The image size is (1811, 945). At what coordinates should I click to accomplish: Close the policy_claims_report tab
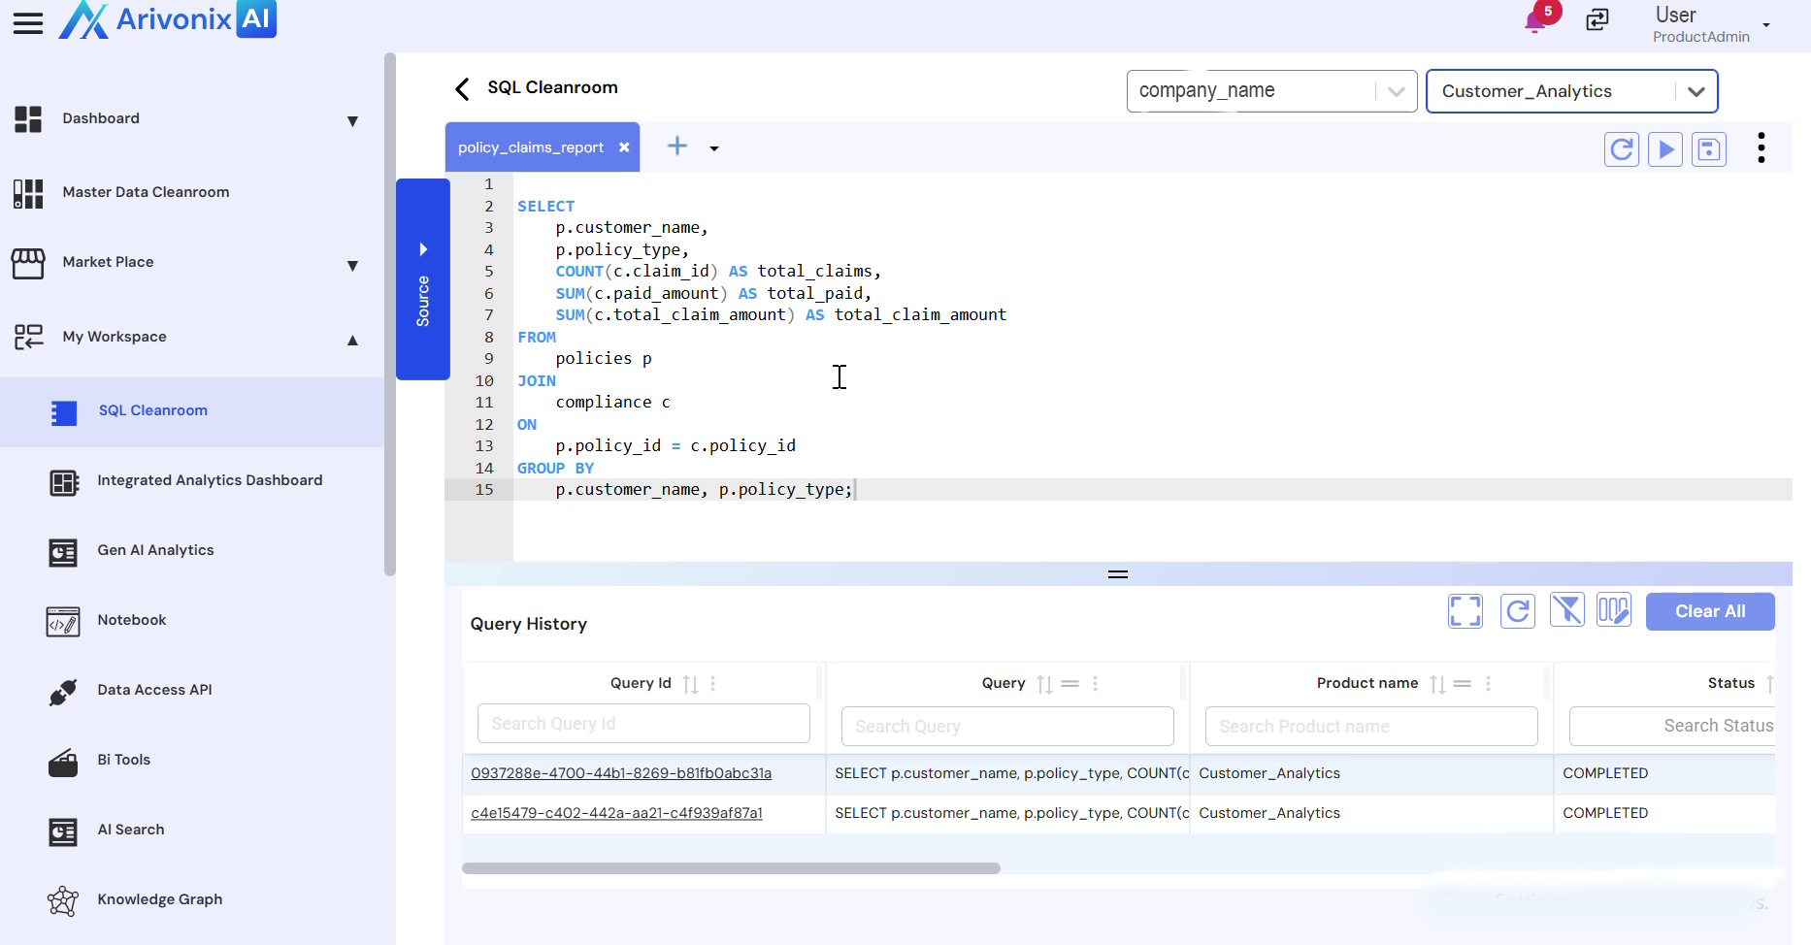coord(624,147)
